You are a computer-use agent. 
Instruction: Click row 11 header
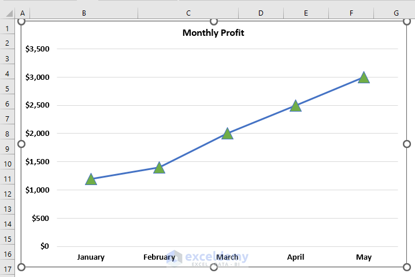8,179
